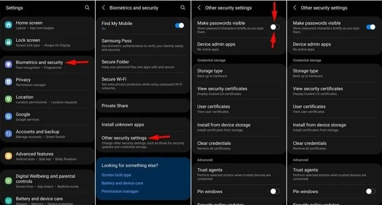Open the Battery and device care link

tap(122, 183)
